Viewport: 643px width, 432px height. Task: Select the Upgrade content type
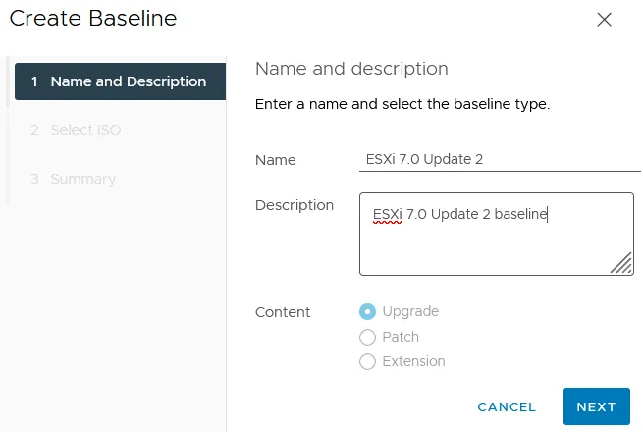tap(368, 312)
